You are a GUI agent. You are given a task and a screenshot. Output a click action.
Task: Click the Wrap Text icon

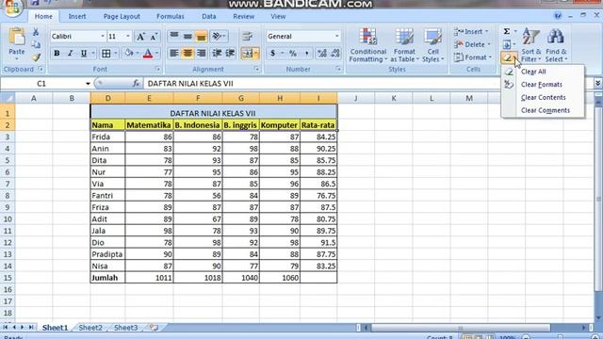tap(247, 36)
